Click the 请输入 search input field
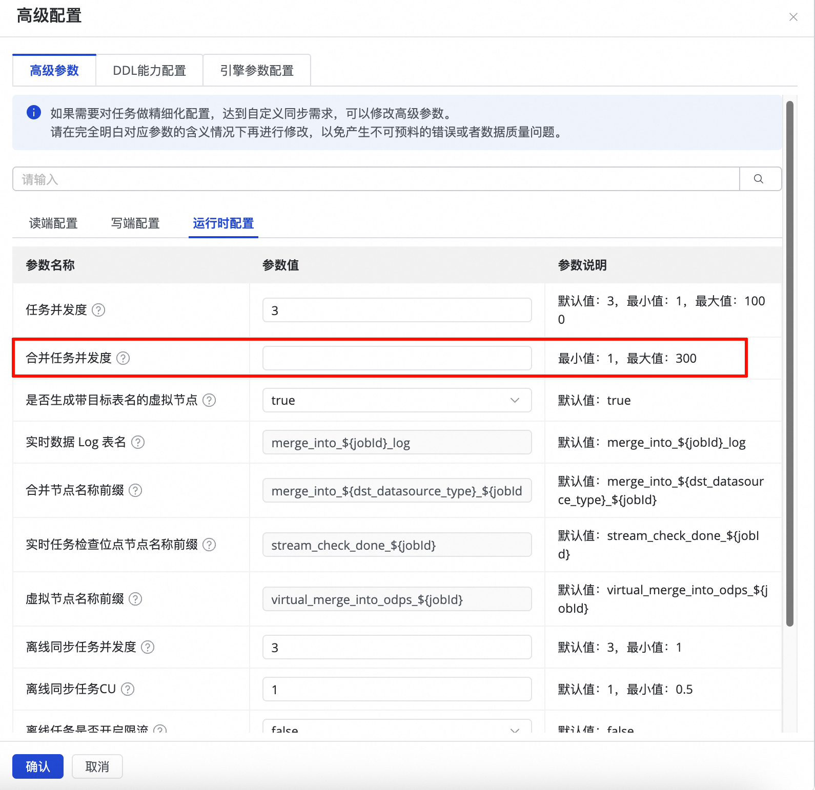 [x=376, y=179]
